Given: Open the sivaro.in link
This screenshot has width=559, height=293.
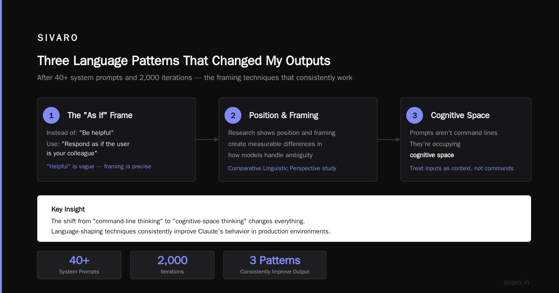Looking at the screenshot, I should (x=516, y=282).
